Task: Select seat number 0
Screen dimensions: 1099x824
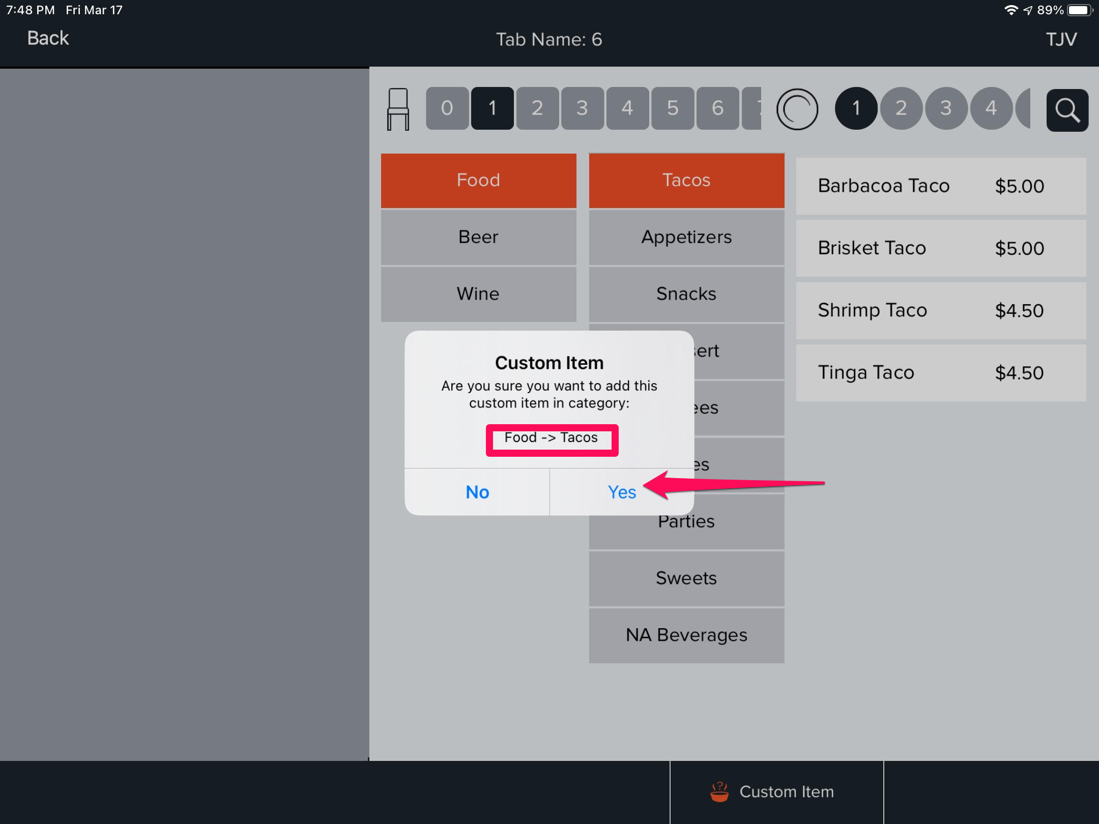Action: (447, 108)
